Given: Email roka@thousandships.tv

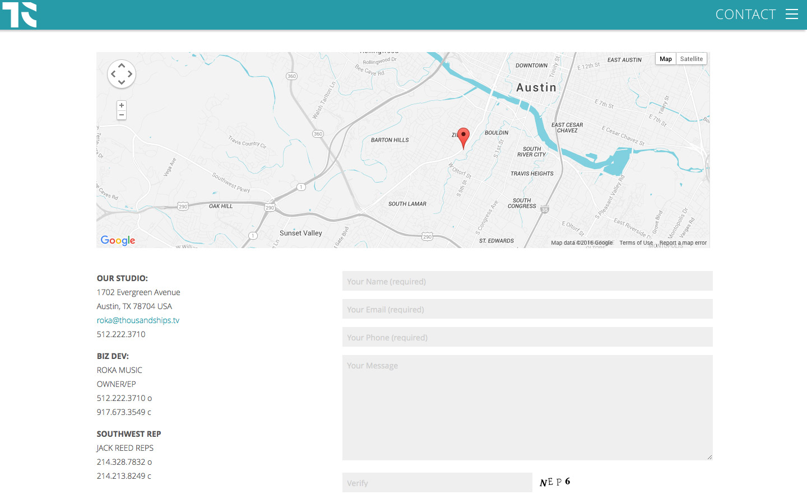Looking at the screenshot, I should click(x=138, y=320).
